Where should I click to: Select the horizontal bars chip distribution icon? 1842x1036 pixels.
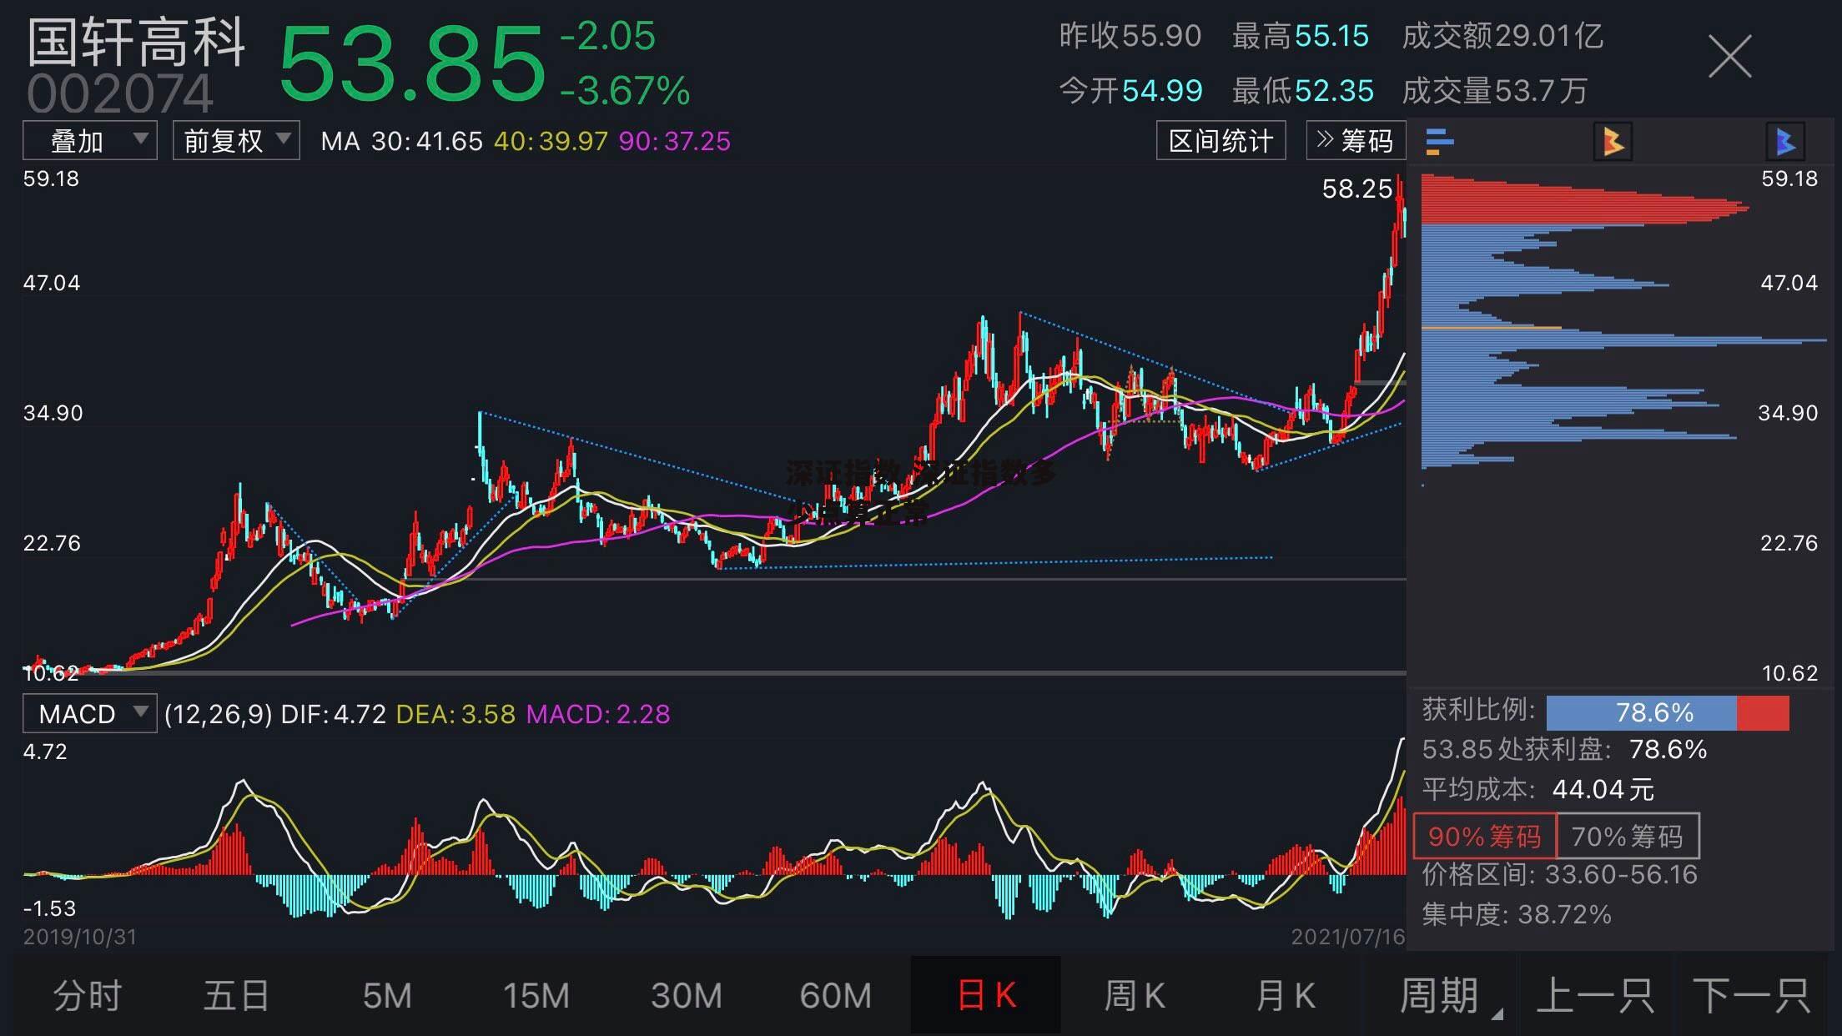pyautogui.click(x=1440, y=142)
